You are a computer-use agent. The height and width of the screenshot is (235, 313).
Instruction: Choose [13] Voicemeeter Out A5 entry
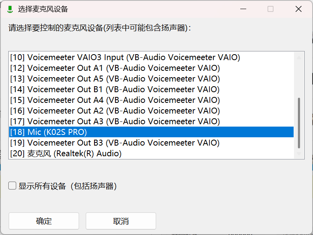tap(151, 79)
